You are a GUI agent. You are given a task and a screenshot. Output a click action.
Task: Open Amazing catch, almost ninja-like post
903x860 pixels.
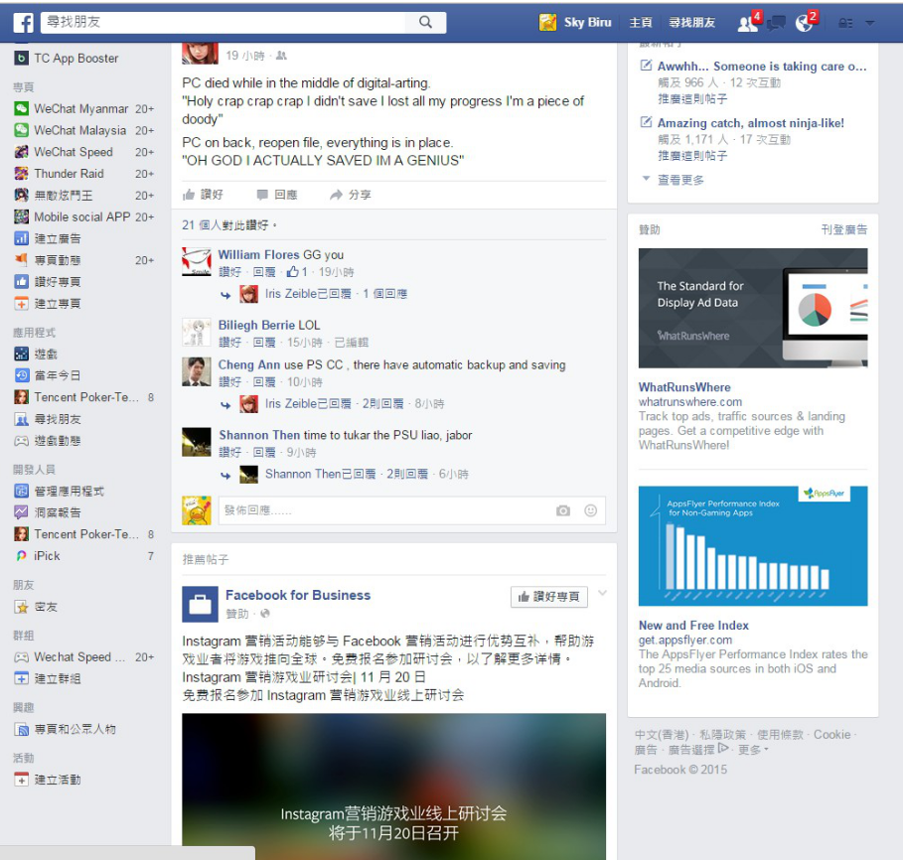pos(750,123)
